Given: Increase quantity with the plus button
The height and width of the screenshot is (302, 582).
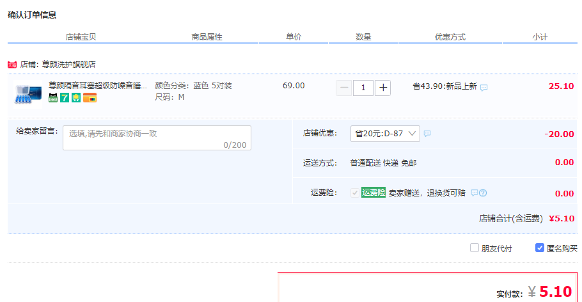Looking at the screenshot, I should click(382, 88).
